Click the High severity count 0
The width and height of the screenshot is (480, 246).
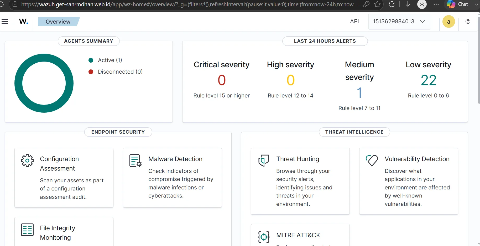[x=290, y=80]
